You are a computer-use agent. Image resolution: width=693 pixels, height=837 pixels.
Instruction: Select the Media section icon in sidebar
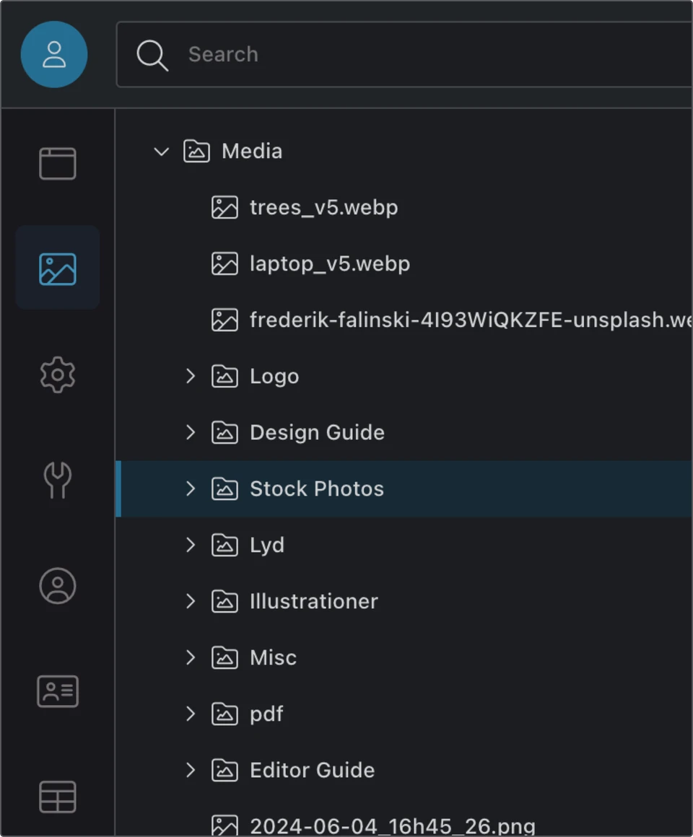[x=57, y=269]
